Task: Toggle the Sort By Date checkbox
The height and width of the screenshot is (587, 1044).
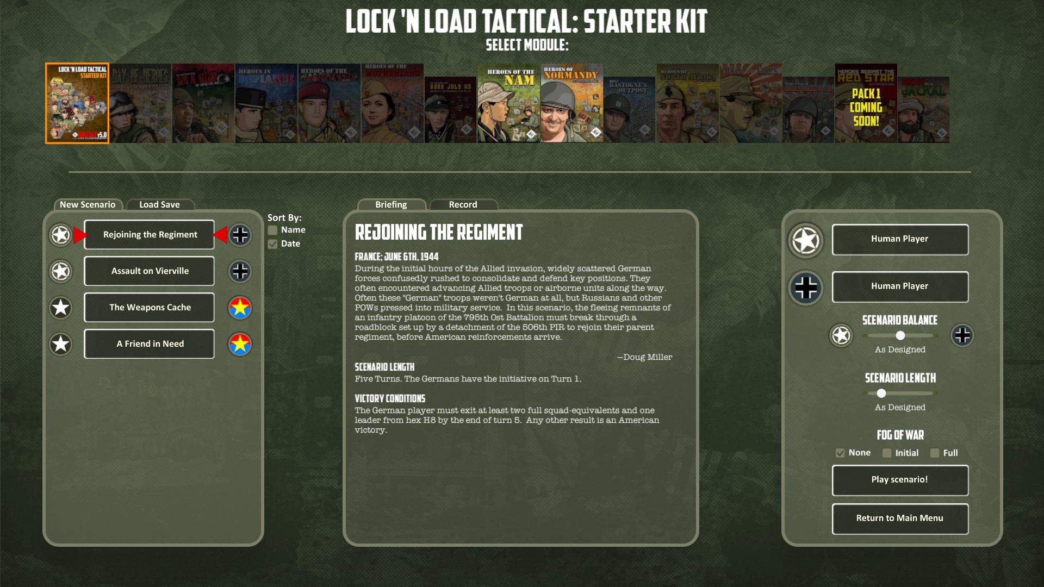Action: pyautogui.click(x=272, y=244)
